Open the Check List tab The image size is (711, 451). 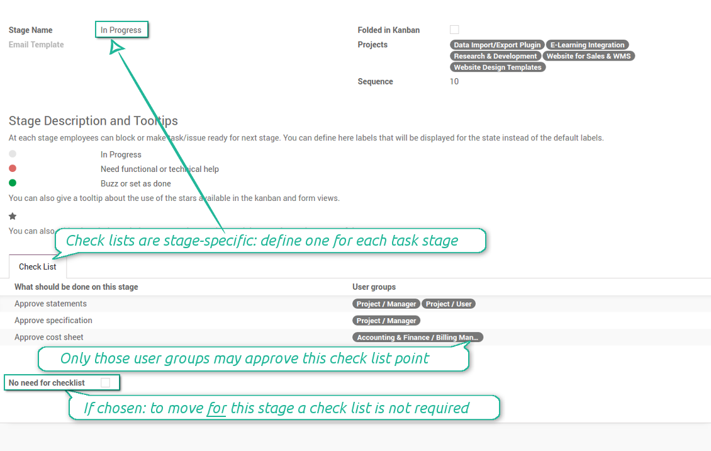tap(38, 266)
